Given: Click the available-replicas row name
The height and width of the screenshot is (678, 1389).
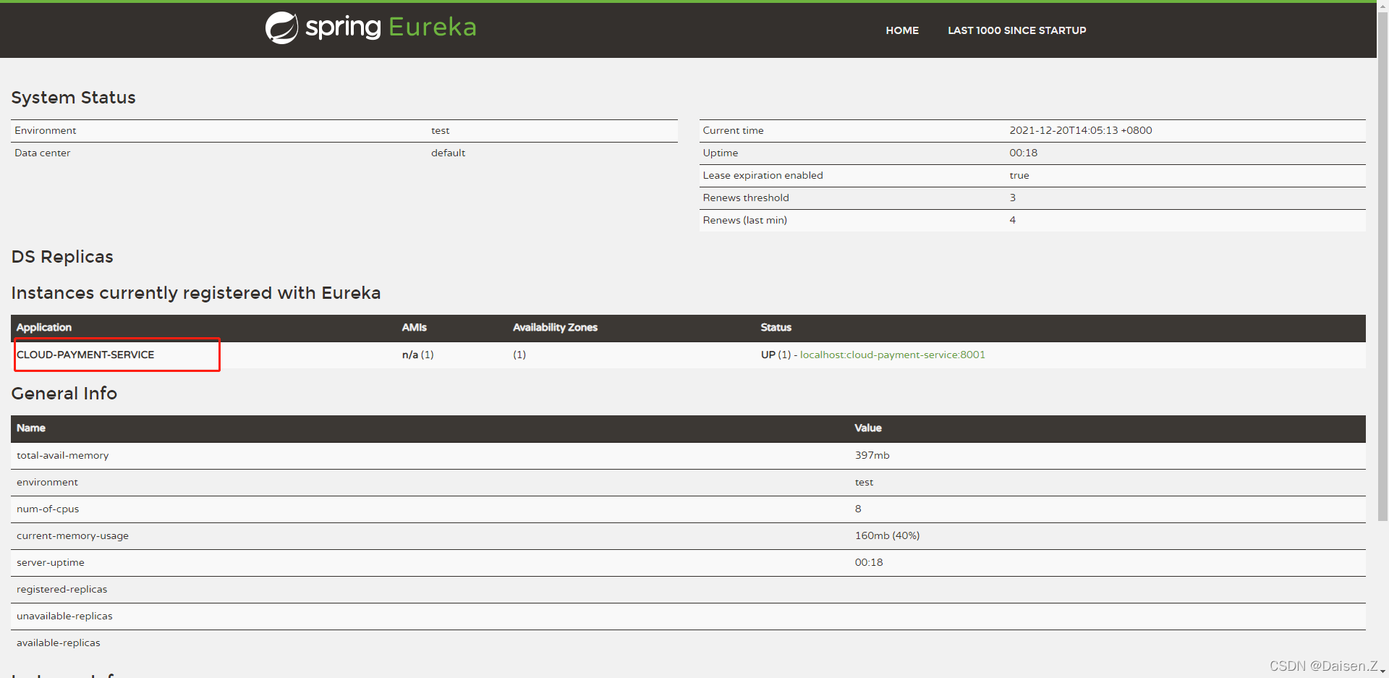Looking at the screenshot, I should click(58, 643).
